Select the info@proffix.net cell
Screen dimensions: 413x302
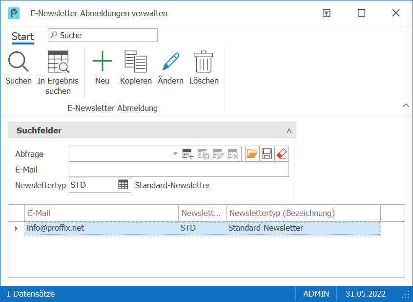point(102,228)
